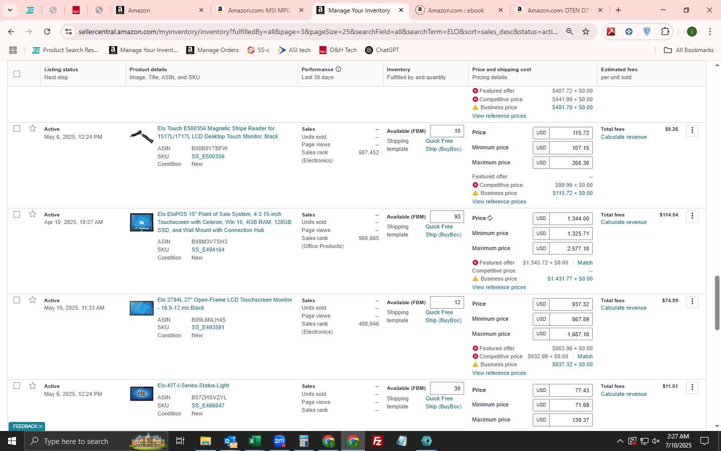Click Quick Free Ship (BuyBox) on E500356 row
The height and width of the screenshot is (451, 721).
[444, 145]
